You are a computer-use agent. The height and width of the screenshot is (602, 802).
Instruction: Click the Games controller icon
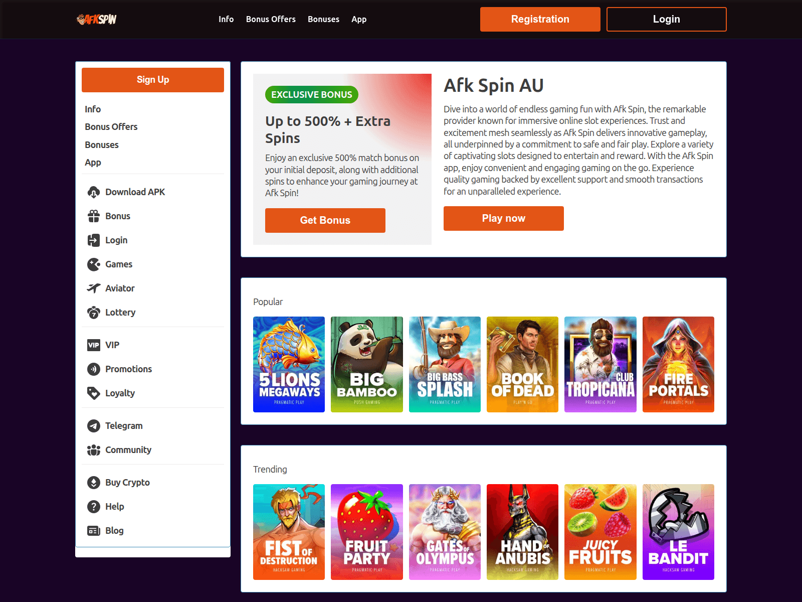(x=94, y=264)
